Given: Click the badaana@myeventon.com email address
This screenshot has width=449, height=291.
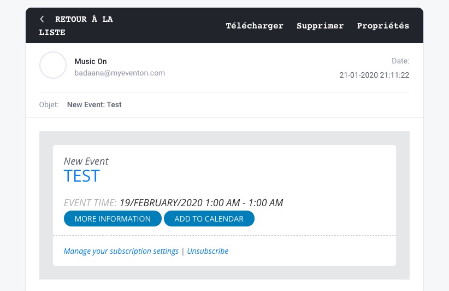Looking at the screenshot, I should coord(120,73).
